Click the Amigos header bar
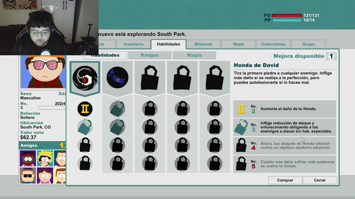The width and height of the screenshot is (355, 199). tap(42, 145)
